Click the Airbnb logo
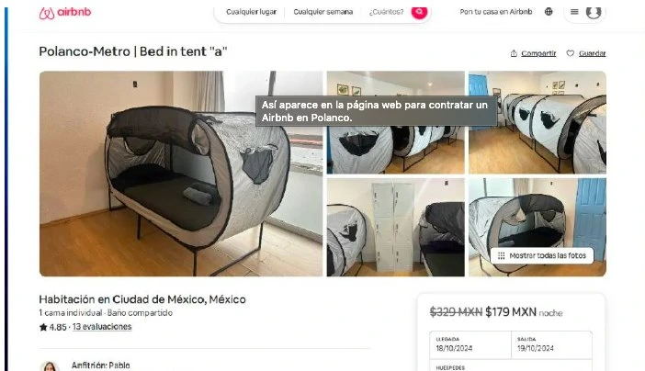645x371 pixels. [65, 13]
